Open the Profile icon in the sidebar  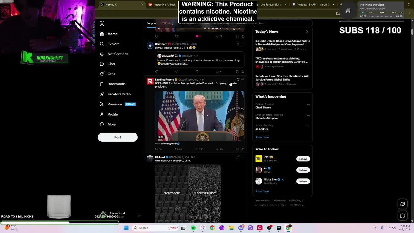[102, 114]
